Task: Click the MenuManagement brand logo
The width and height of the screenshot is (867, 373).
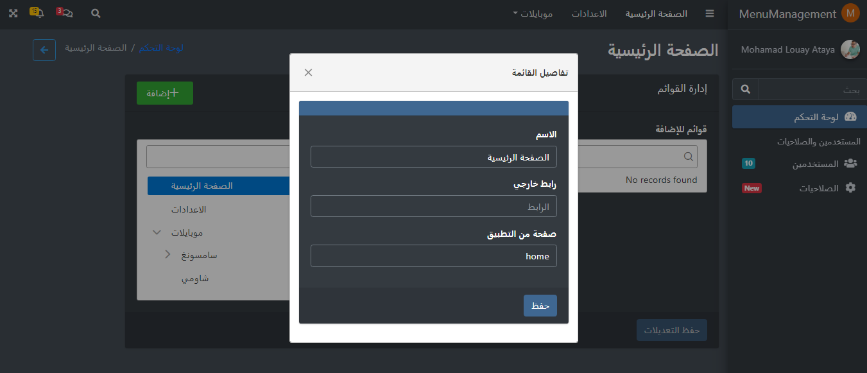Action: [x=799, y=13]
